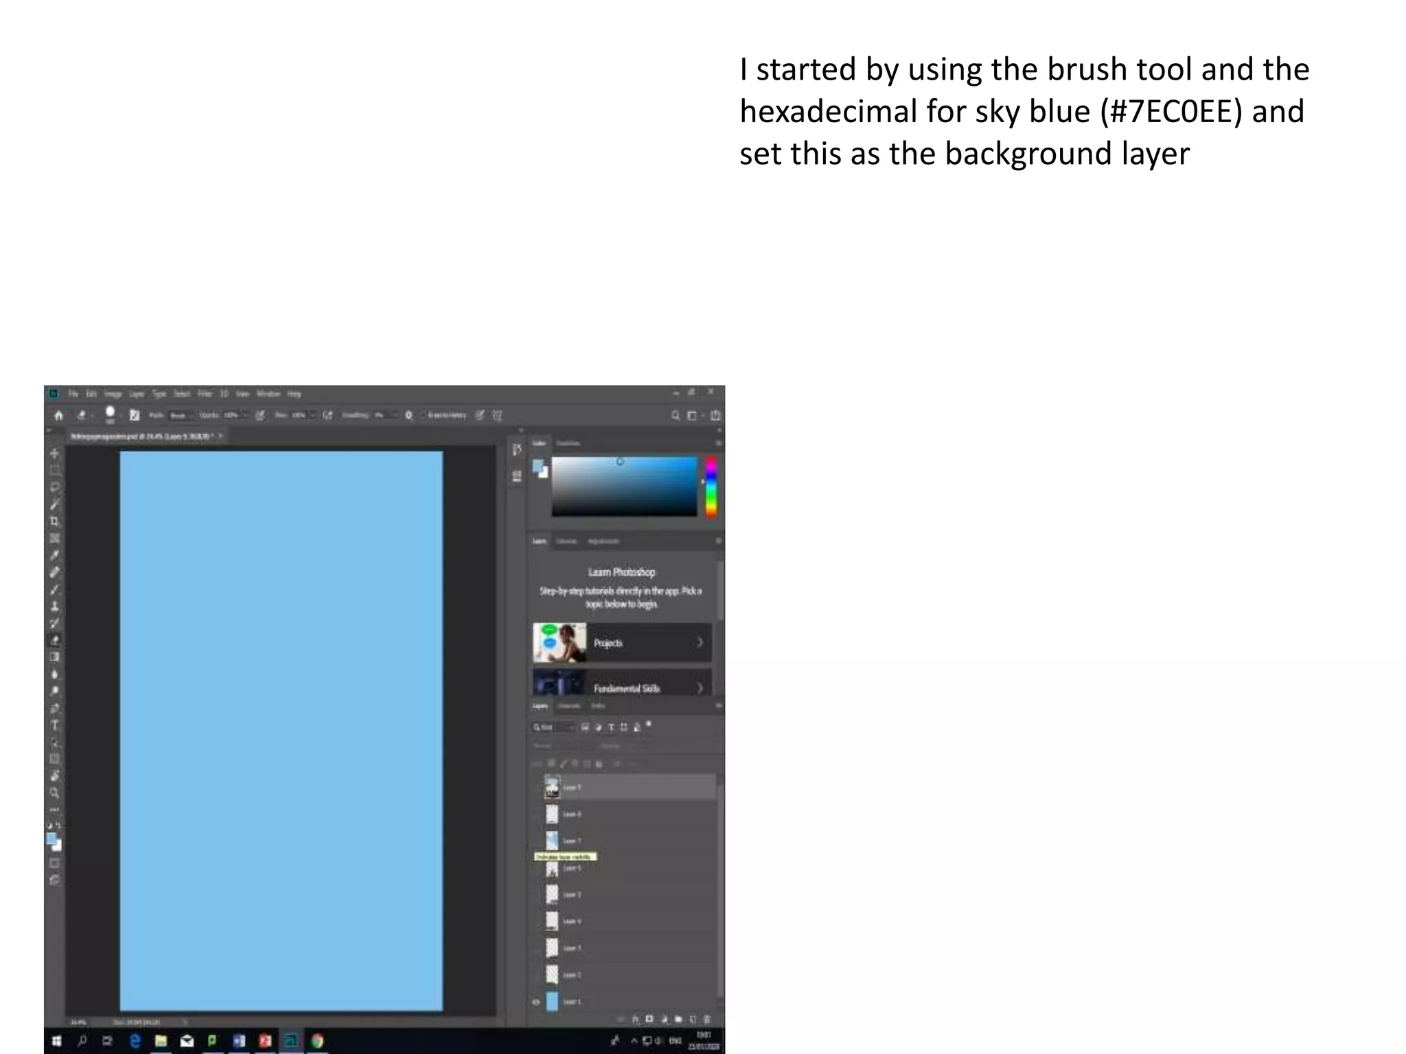Viewport: 1406px width, 1054px height.
Task: Toggle visibility of the top selected layer
Action: coord(537,788)
